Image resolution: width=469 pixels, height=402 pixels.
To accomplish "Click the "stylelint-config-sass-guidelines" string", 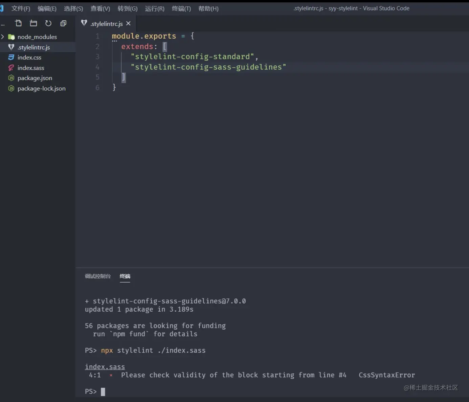I will (x=208, y=67).
